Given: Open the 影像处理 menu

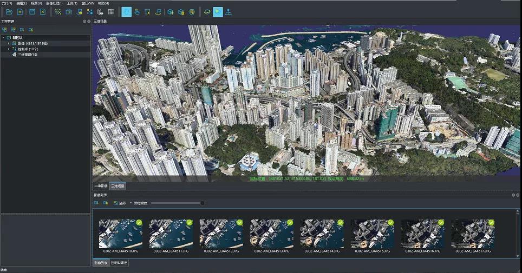Looking at the screenshot, I should pos(54,3).
